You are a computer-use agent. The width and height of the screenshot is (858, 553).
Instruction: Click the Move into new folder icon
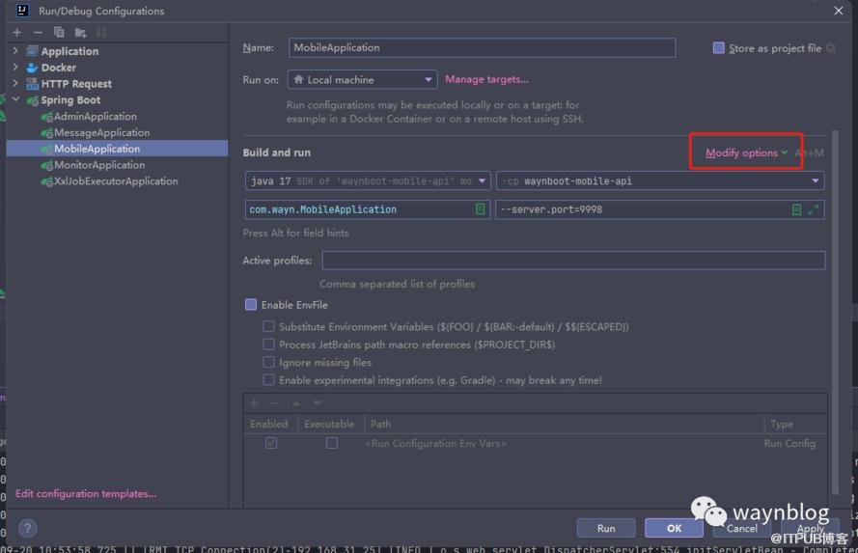pos(80,33)
